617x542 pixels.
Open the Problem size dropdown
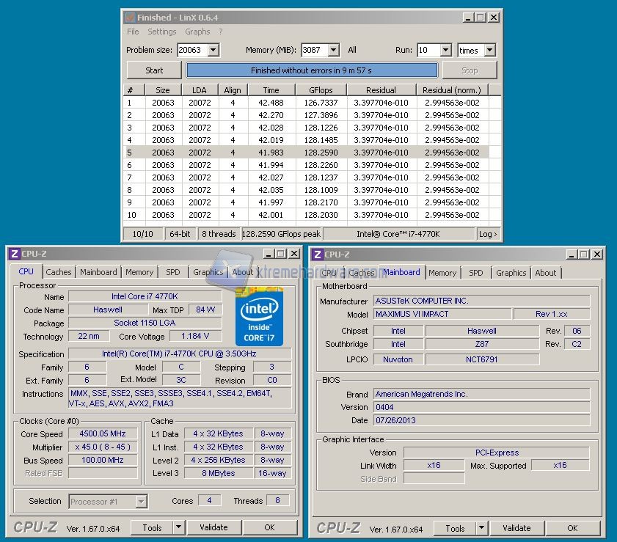click(213, 50)
